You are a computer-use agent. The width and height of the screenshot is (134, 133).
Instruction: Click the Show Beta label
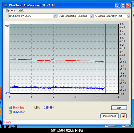pos(18,108)
